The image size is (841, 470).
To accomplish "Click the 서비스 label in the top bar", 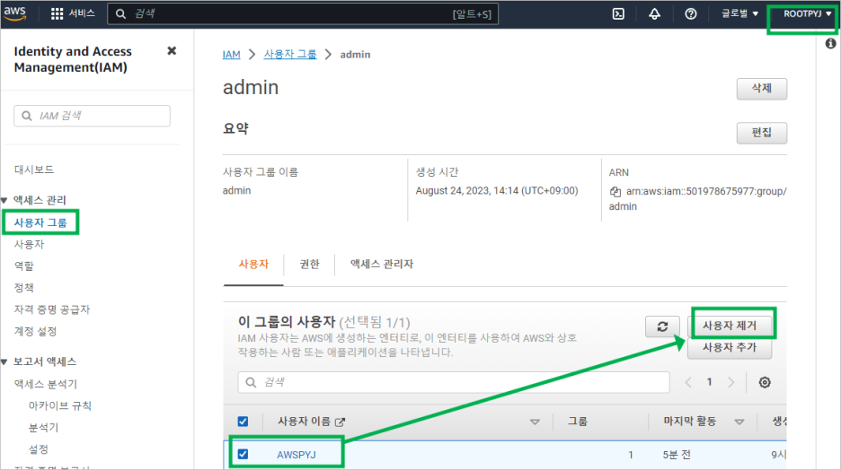I will pyautogui.click(x=82, y=13).
